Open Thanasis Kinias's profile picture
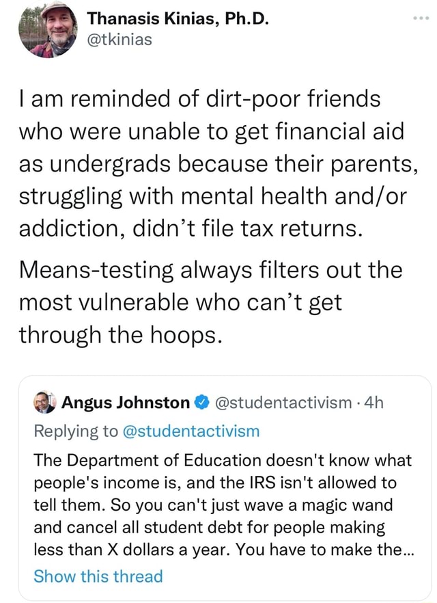The height and width of the screenshot is (603, 437). (46, 30)
